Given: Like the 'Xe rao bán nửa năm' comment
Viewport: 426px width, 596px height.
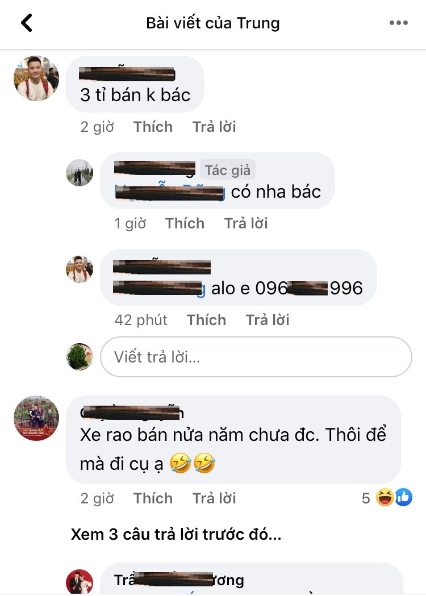Looking at the screenshot, I should click(153, 498).
